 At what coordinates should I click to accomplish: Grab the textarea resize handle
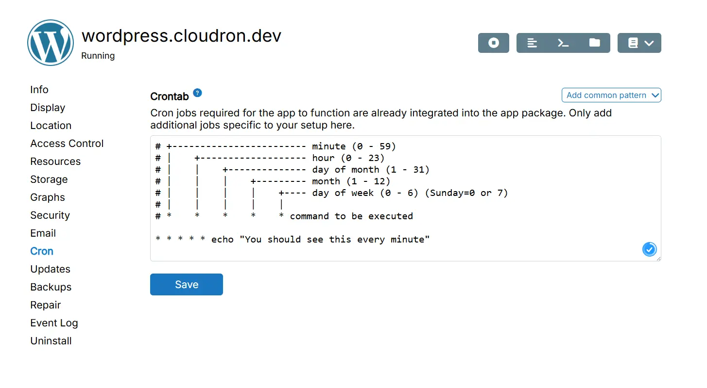658,259
